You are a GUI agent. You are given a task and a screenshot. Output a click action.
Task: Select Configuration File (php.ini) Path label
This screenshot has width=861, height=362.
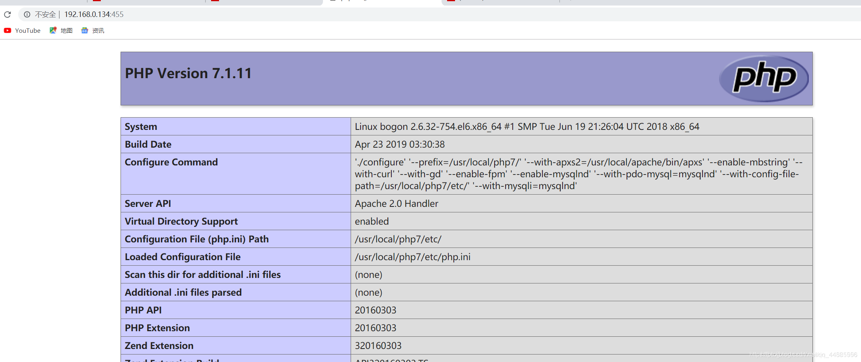(x=197, y=239)
